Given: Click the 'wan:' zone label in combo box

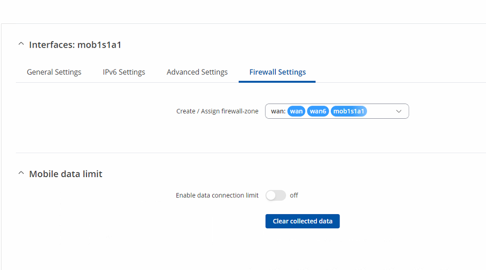Looking at the screenshot, I should click(x=278, y=111).
